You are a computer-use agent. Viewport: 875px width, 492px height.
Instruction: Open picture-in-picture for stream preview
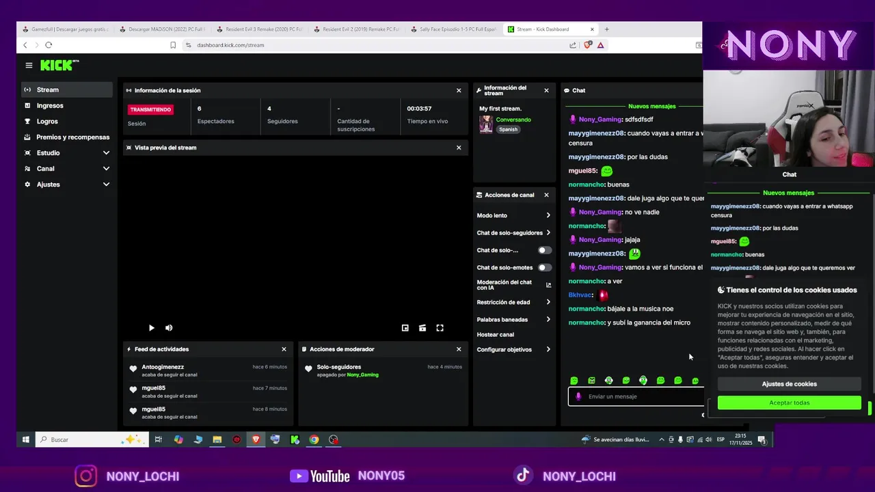(405, 328)
